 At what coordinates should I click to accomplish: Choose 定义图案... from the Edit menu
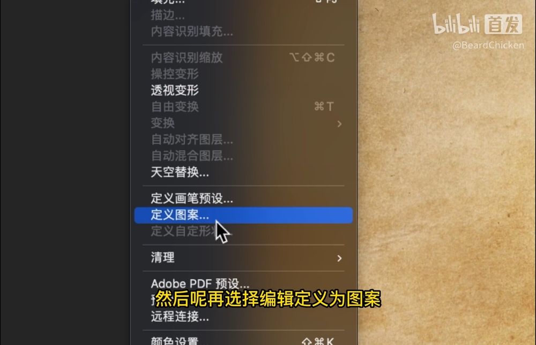[x=243, y=215]
